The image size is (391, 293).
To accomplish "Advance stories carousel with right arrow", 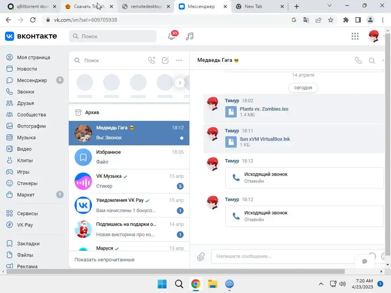I will 180,83.
